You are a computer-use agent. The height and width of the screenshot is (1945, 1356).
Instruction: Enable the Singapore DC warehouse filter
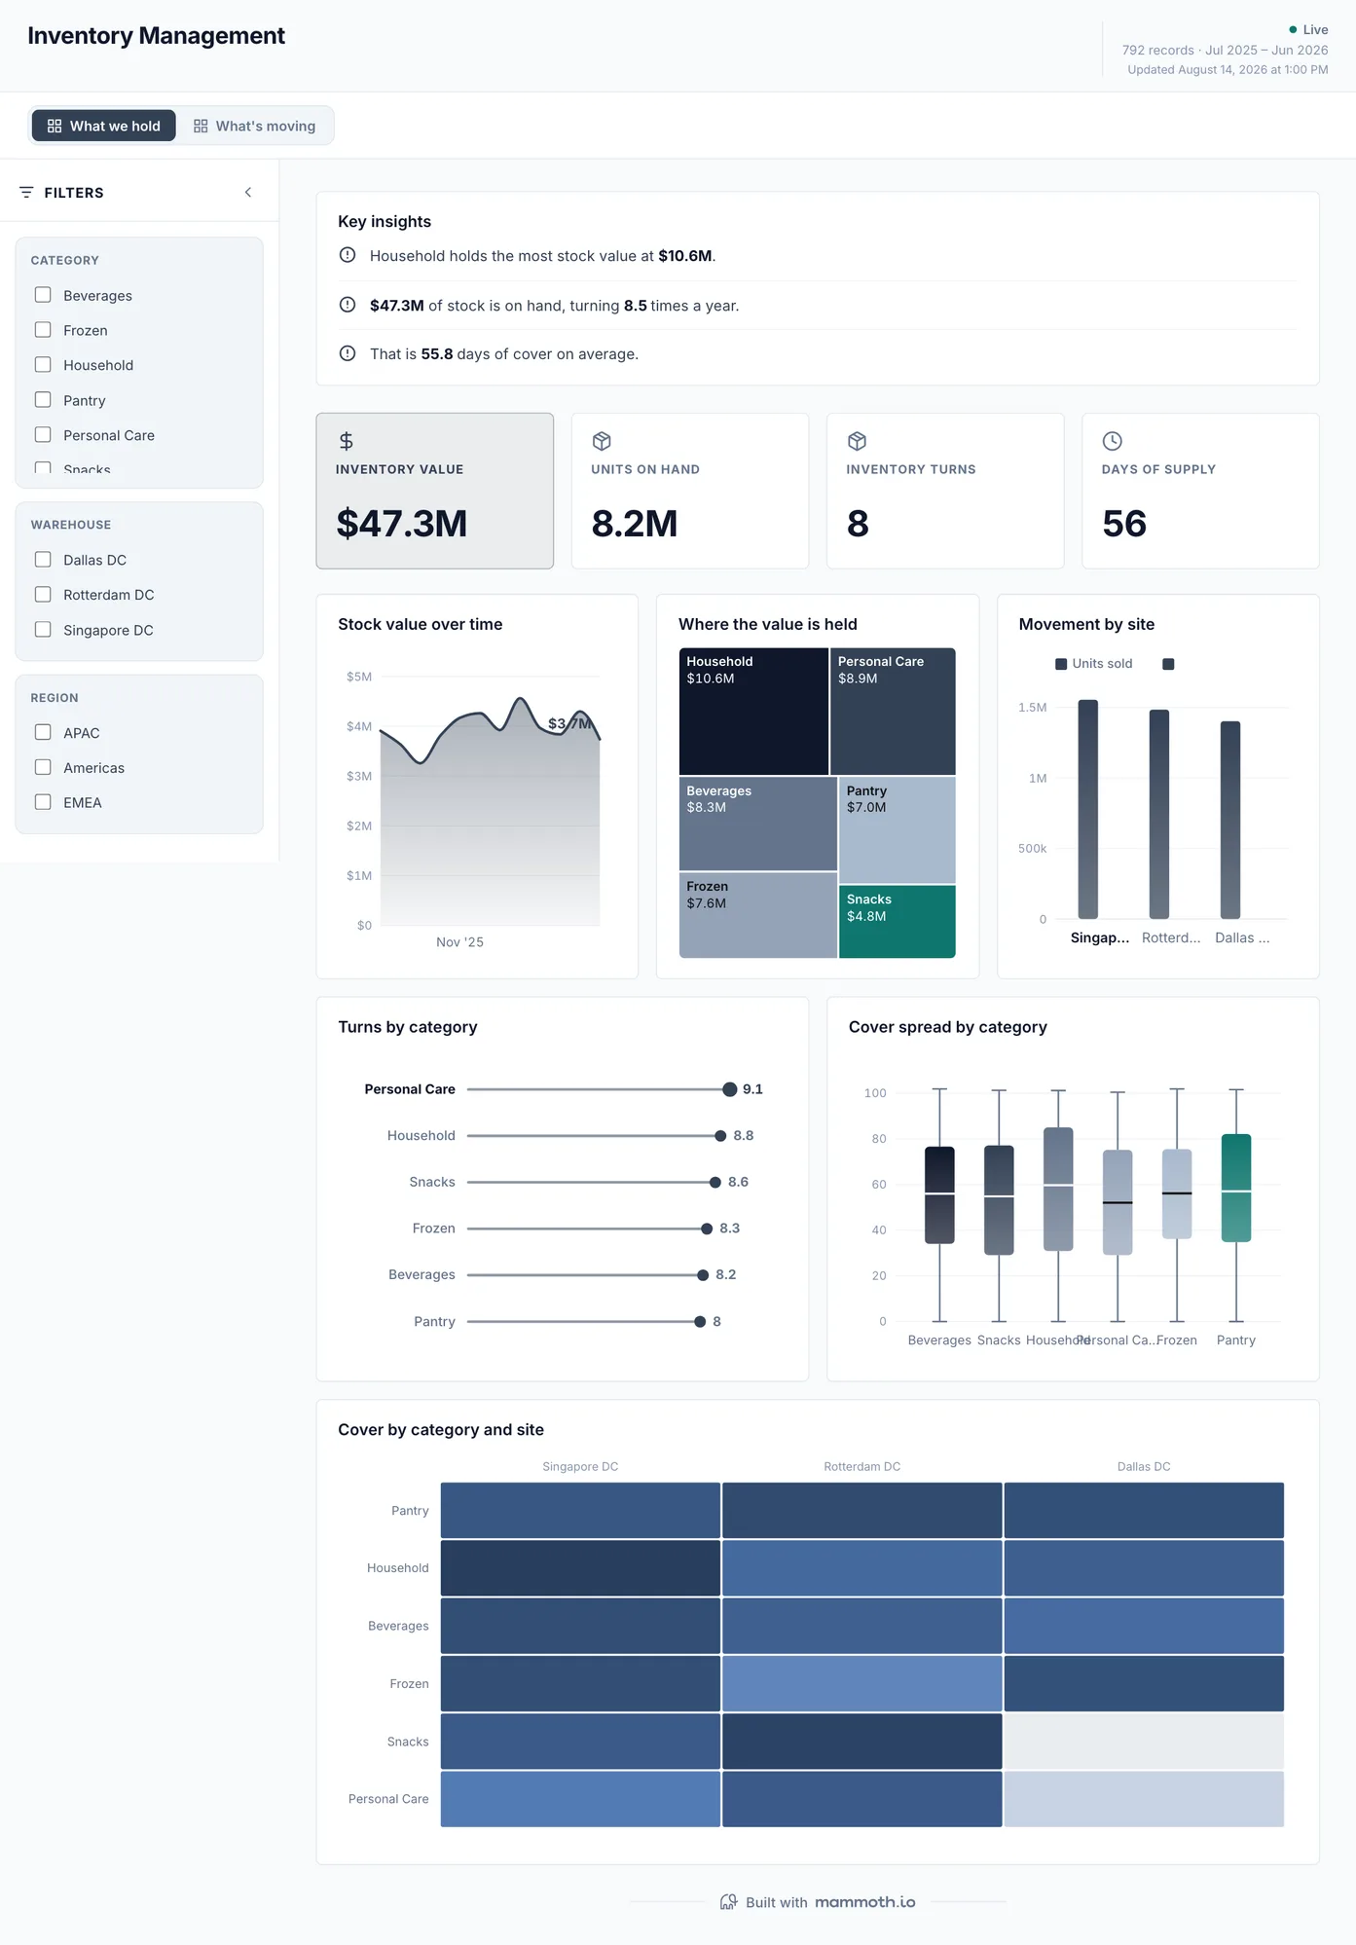pyautogui.click(x=43, y=630)
